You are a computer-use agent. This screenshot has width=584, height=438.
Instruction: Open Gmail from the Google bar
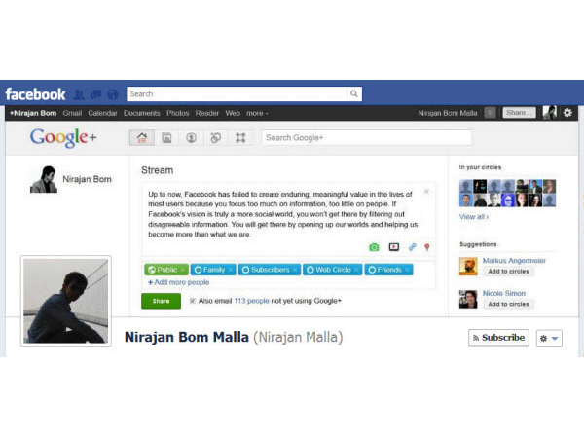point(72,113)
